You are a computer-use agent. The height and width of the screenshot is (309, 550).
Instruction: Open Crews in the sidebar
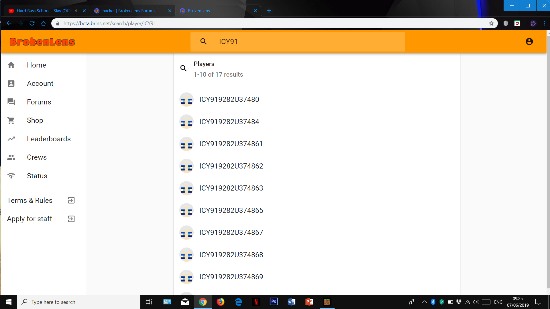(44, 157)
